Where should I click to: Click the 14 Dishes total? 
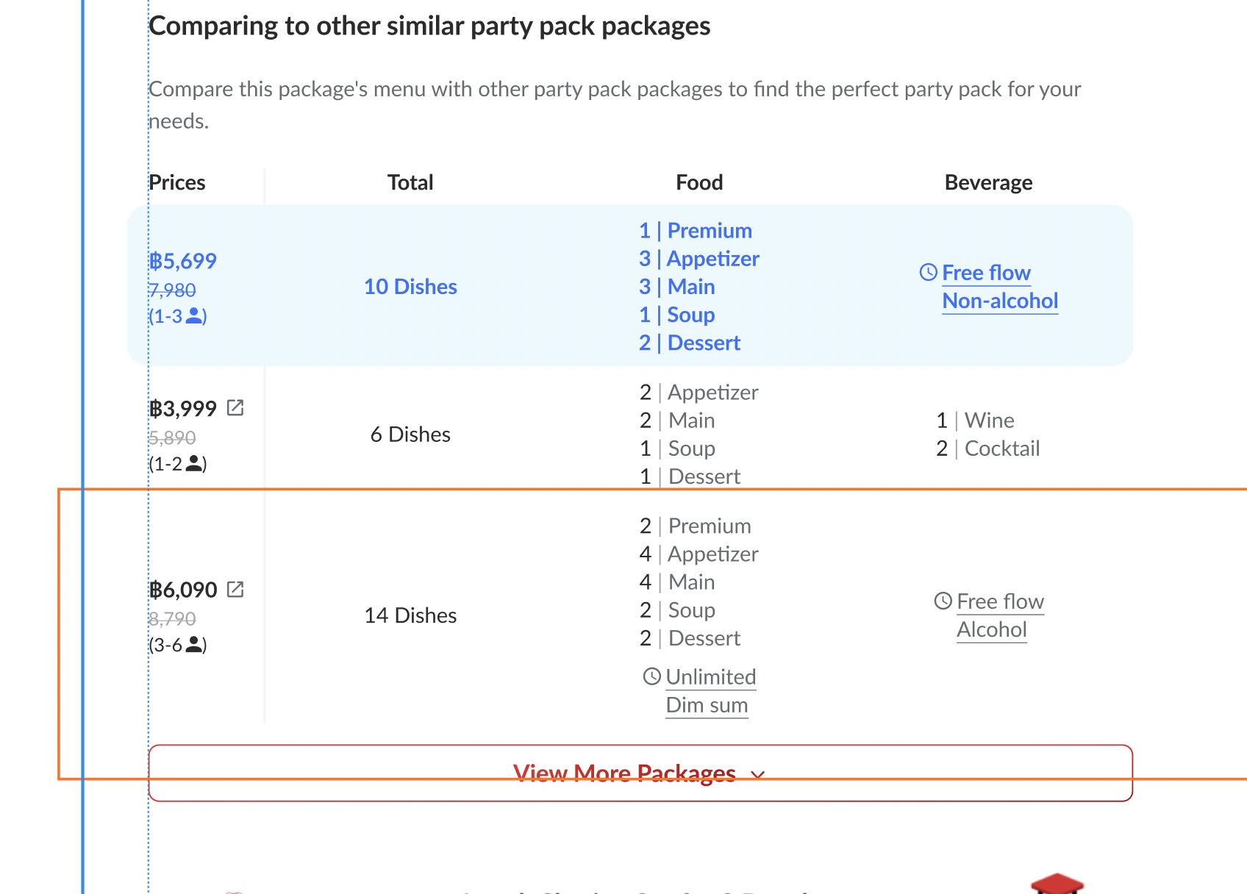click(x=410, y=615)
